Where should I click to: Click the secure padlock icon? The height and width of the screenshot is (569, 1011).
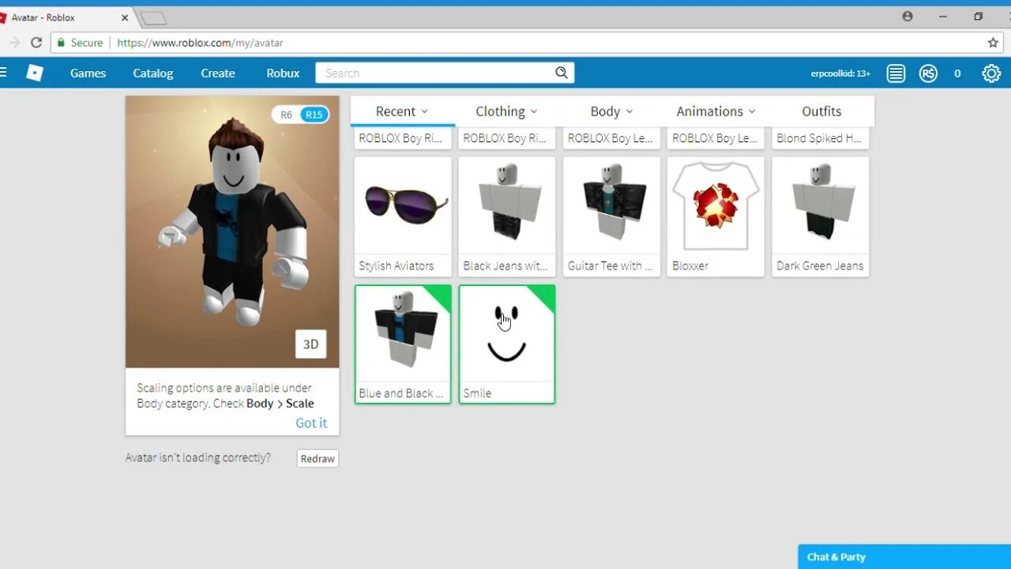[x=61, y=43]
